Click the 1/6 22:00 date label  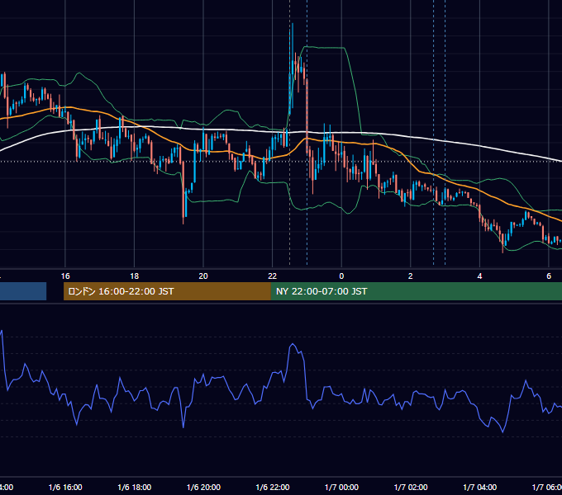pos(273,487)
